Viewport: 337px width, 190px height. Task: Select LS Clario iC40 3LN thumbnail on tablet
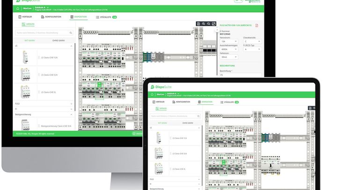pos(159,153)
